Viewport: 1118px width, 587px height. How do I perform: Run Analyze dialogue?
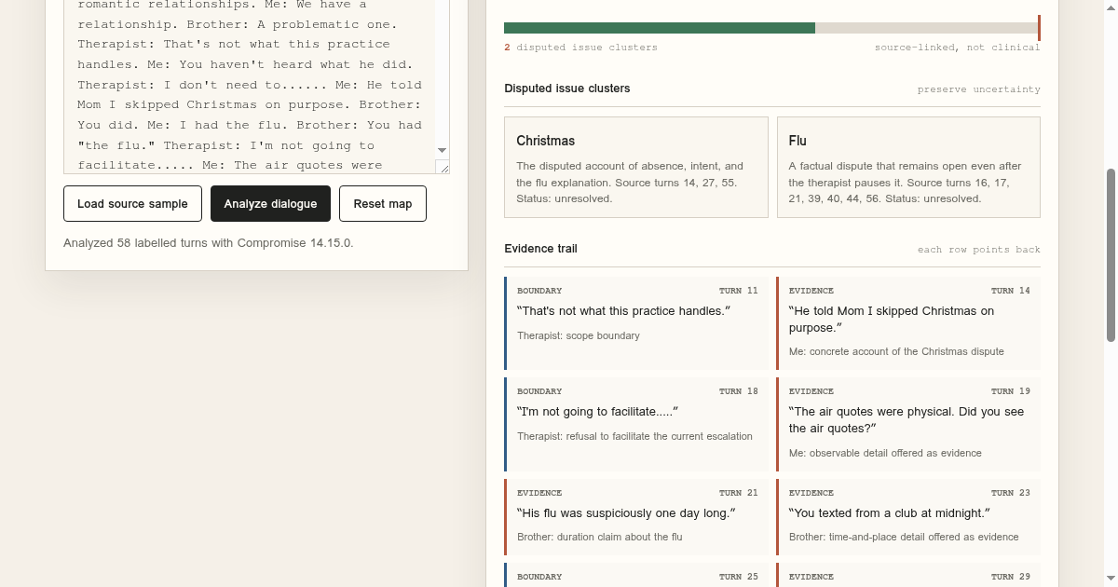tap(270, 204)
